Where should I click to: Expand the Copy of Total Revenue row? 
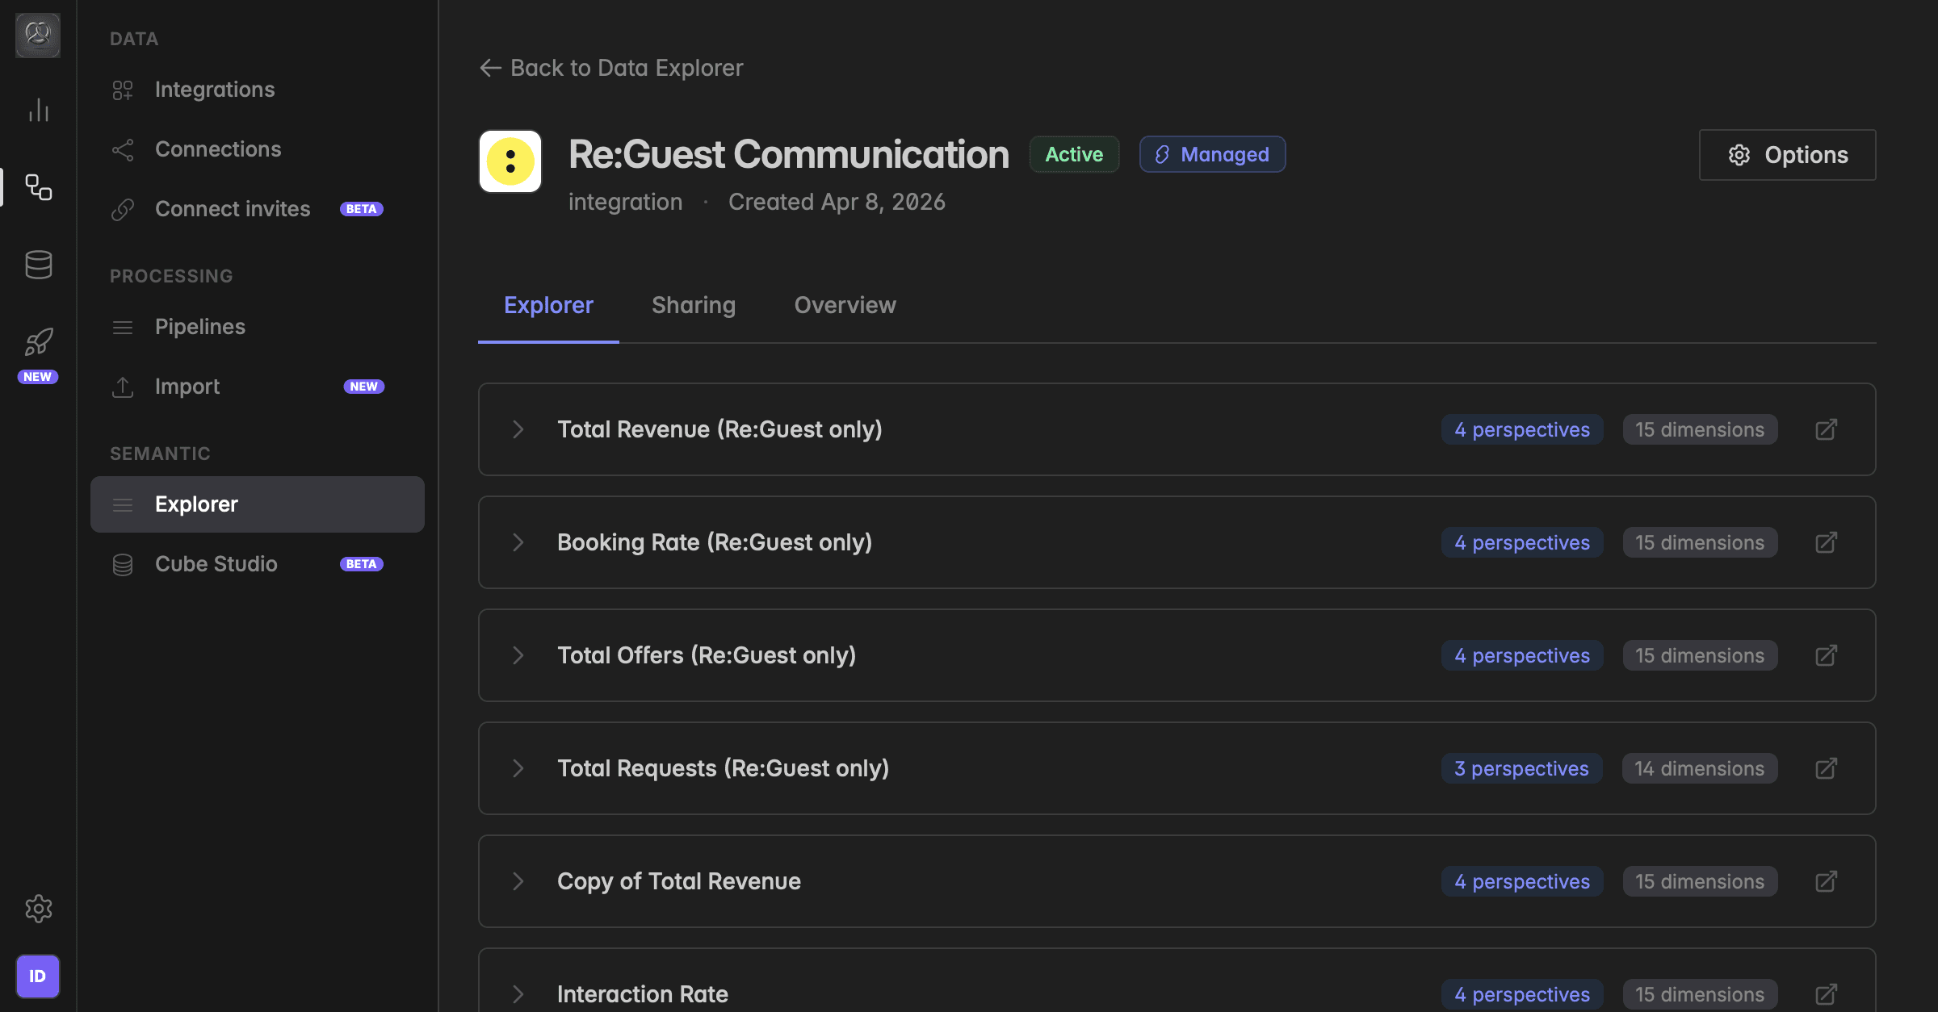point(518,881)
